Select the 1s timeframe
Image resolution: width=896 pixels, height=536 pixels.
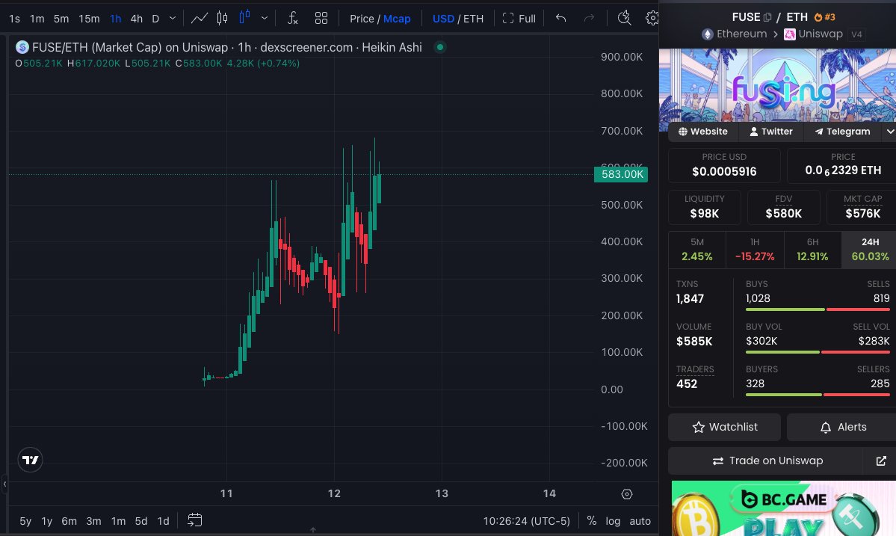(x=15, y=19)
